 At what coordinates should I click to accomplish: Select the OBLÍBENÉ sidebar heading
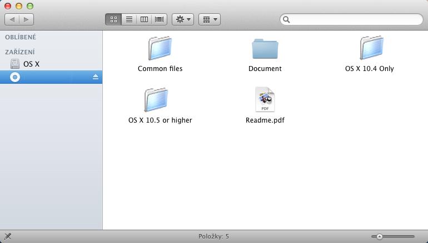[21, 37]
